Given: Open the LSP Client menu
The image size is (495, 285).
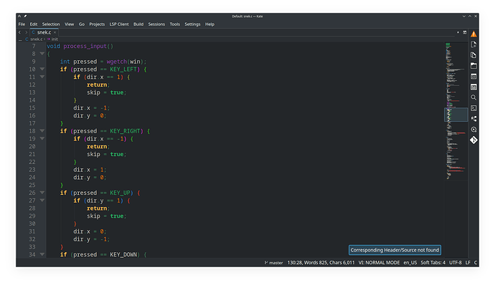Looking at the screenshot, I should click(119, 24).
